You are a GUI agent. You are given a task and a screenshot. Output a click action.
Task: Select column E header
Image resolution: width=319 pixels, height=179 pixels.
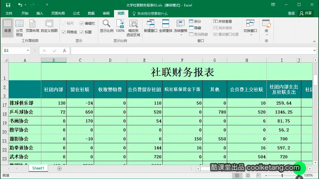click(x=144, y=60)
